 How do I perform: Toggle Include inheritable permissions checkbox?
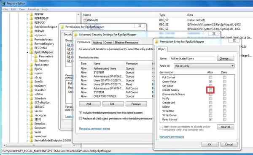[x=81, y=113]
